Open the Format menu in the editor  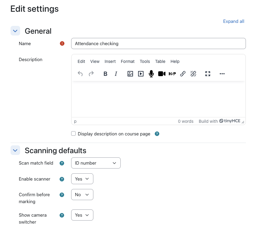128,61
